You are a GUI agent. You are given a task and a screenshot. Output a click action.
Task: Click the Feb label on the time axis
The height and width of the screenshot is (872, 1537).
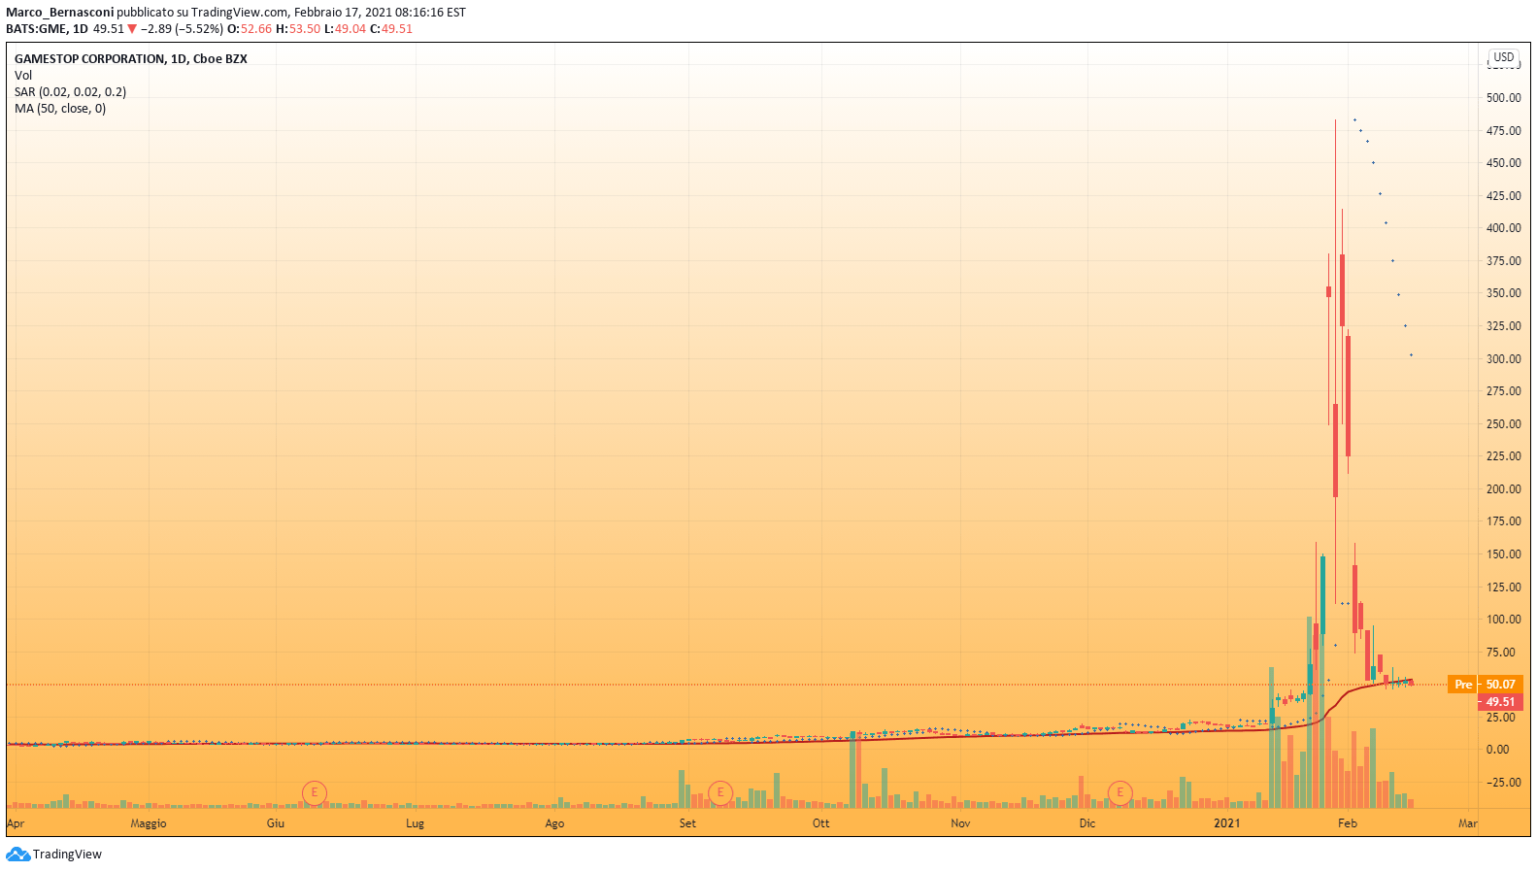(x=1348, y=823)
